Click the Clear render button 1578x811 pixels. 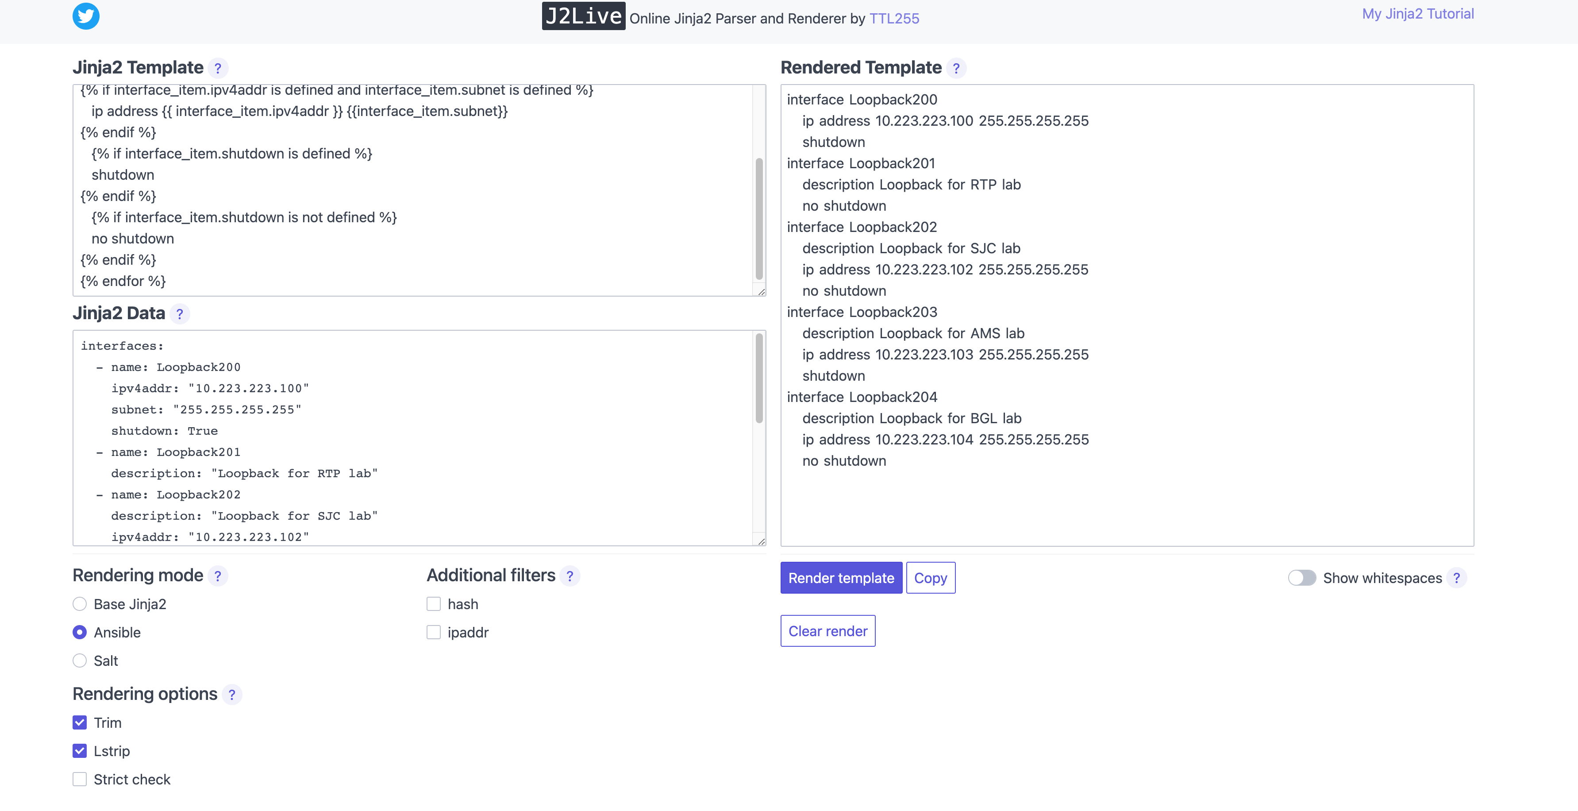coord(827,631)
